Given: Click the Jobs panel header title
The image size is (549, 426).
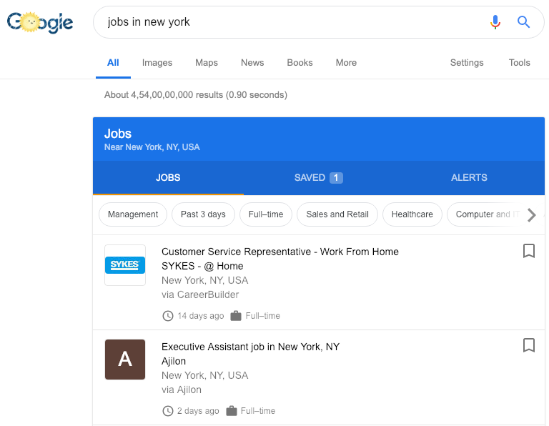Looking at the screenshot, I should click(118, 134).
